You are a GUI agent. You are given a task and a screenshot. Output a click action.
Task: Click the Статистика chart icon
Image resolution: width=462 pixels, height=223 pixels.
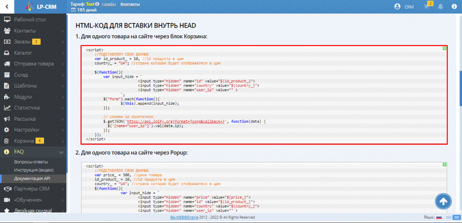(x=7, y=108)
